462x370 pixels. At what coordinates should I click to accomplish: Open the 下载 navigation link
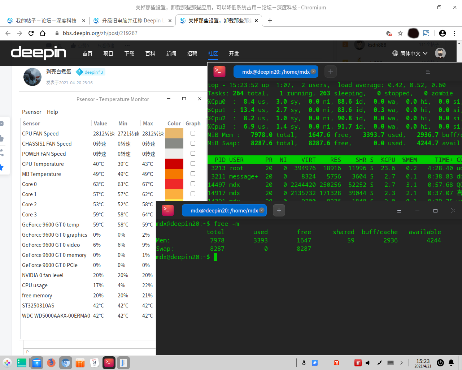(x=129, y=53)
